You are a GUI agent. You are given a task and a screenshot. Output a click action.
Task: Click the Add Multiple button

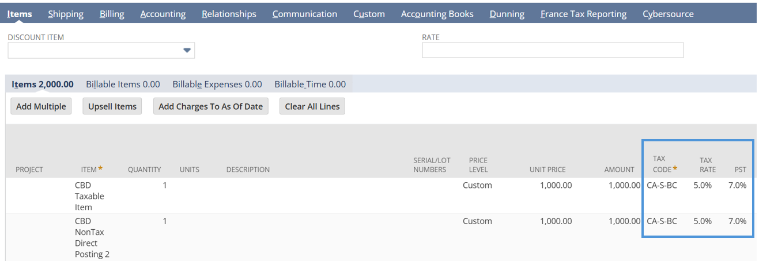[41, 106]
